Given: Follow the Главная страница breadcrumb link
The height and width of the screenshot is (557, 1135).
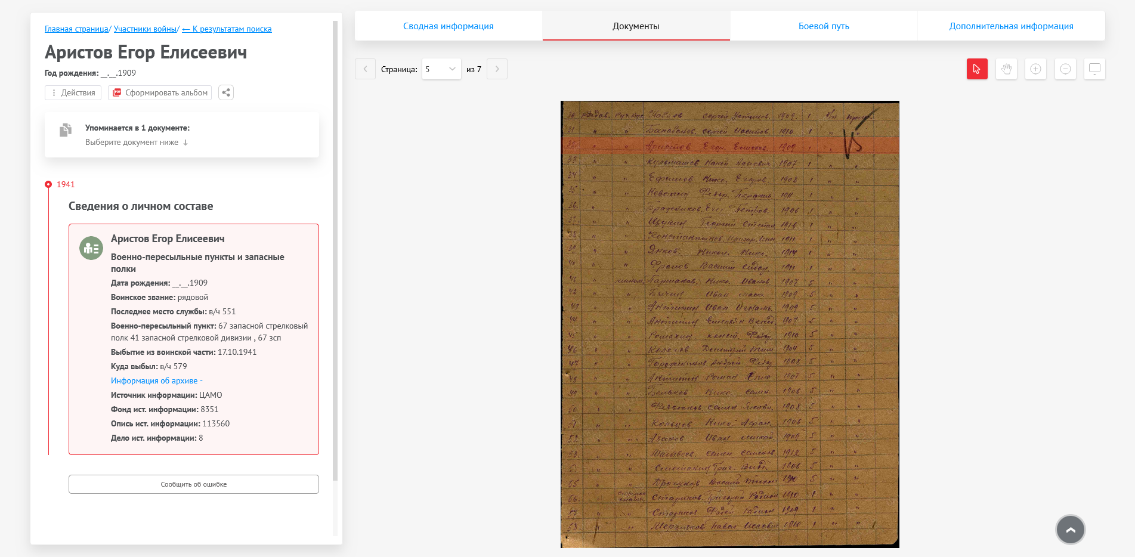Looking at the screenshot, I should (x=76, y=29).
